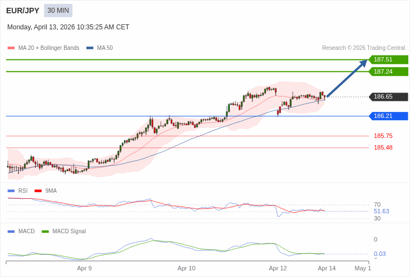Click the Apr 10 date axis label

[186, 268]
